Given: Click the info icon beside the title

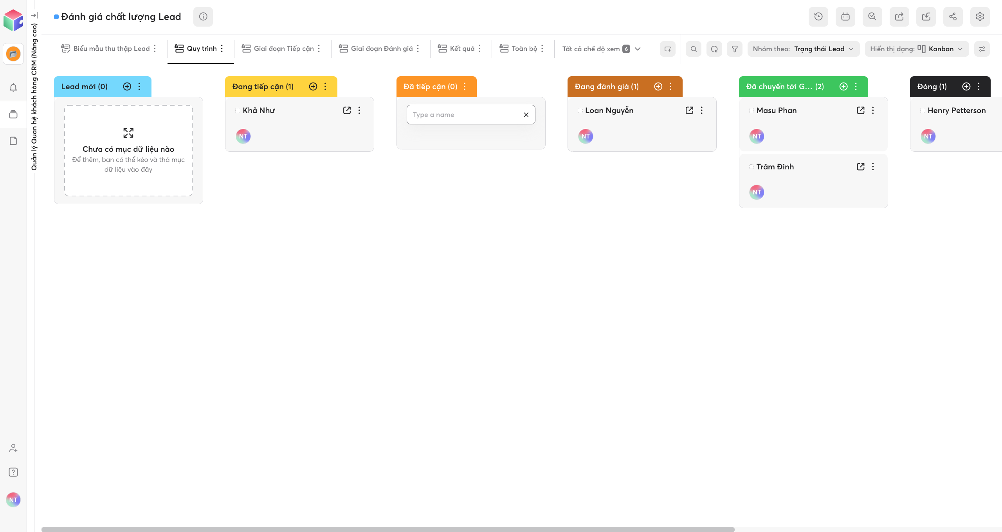Looking at the screenshot, I should pyautogui.click(x=203, y=17).
